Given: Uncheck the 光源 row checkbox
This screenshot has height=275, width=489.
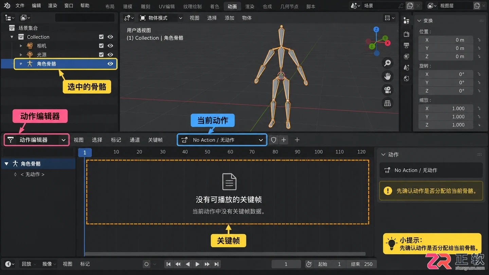Looking at the screenshot, I should pyautogui.click(x=101, y=55).
